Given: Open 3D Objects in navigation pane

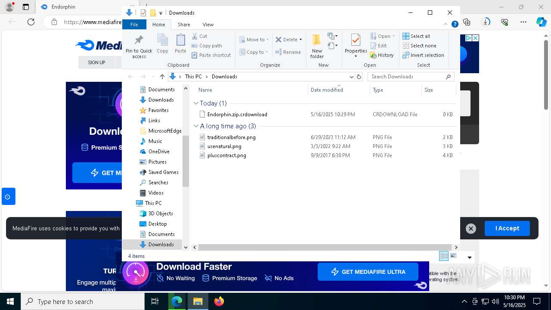Looking at the screenshot, I should [161, 214].
